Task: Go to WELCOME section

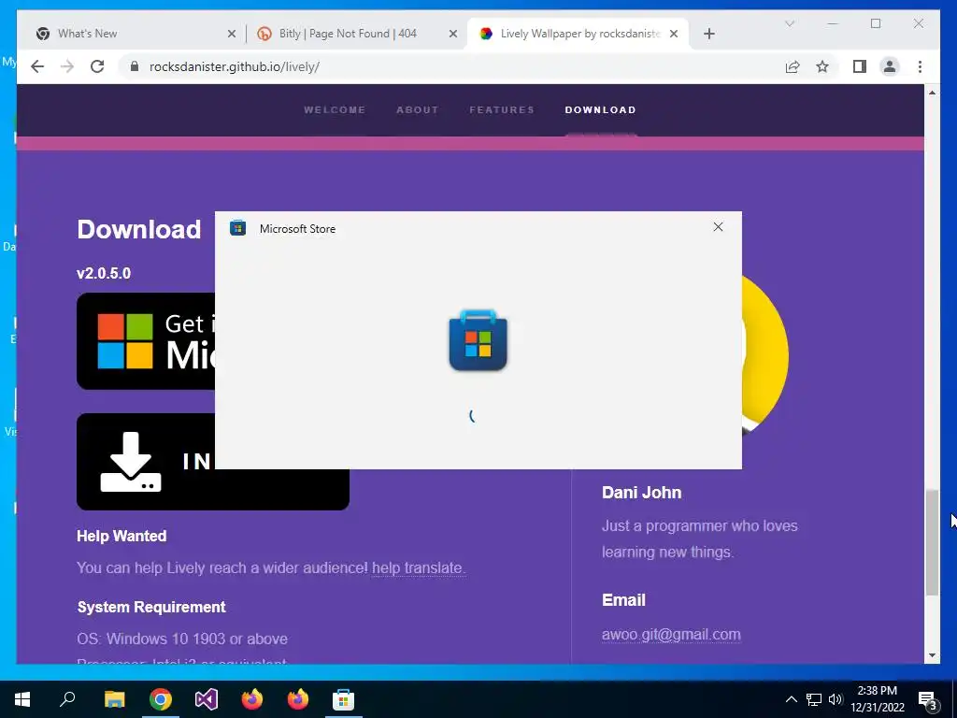Action: coord(335,110)
